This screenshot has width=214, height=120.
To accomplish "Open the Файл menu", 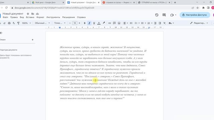I will [5, 17].
